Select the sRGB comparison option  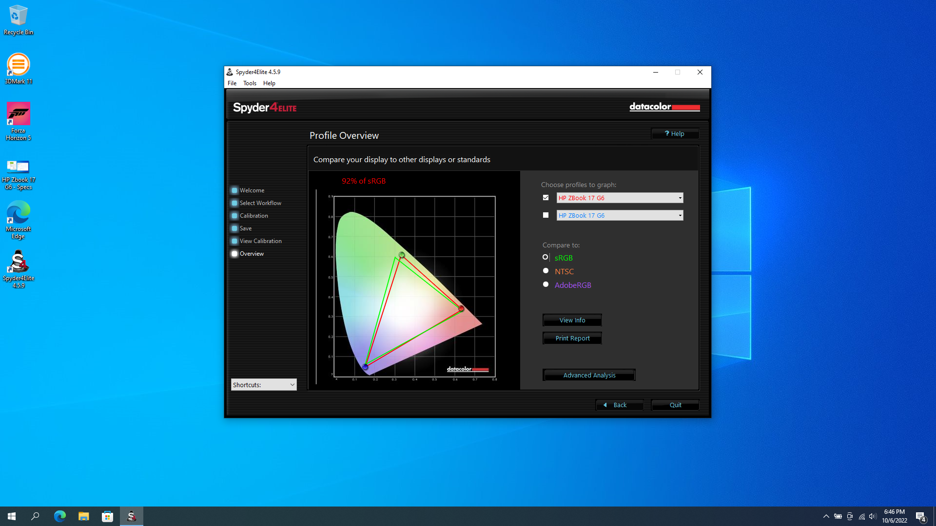pyautogui.click(x=546, y=257)
